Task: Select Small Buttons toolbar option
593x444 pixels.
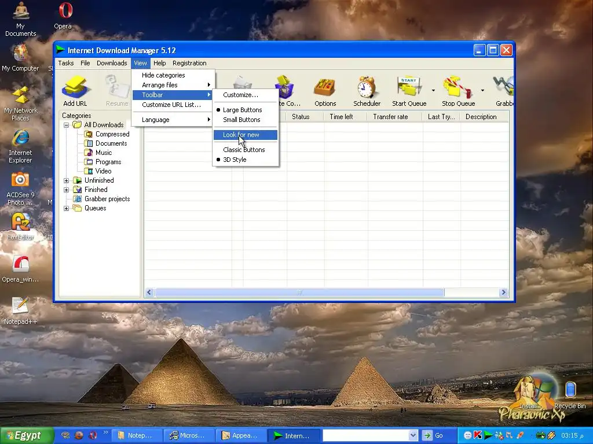Action: click(246, 120)
